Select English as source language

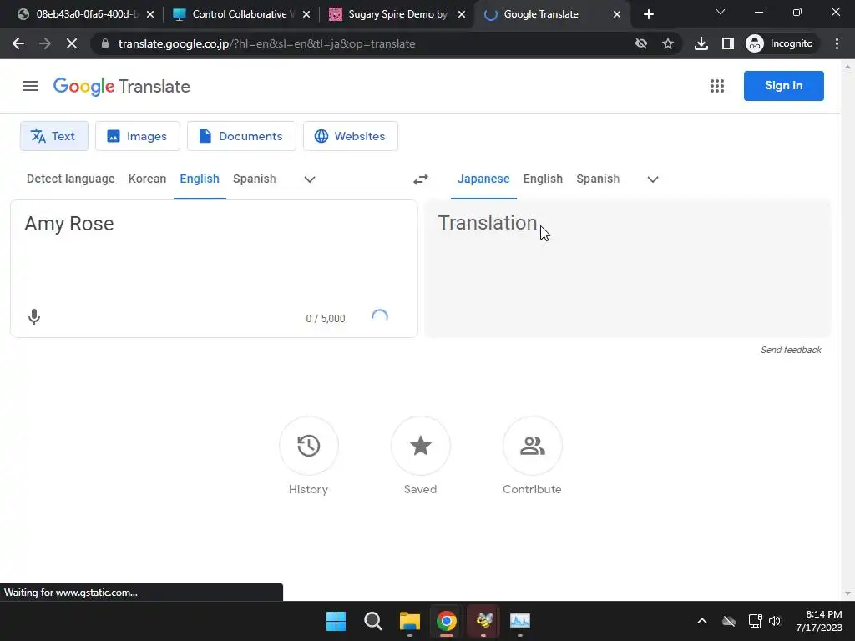click(200, 179)
